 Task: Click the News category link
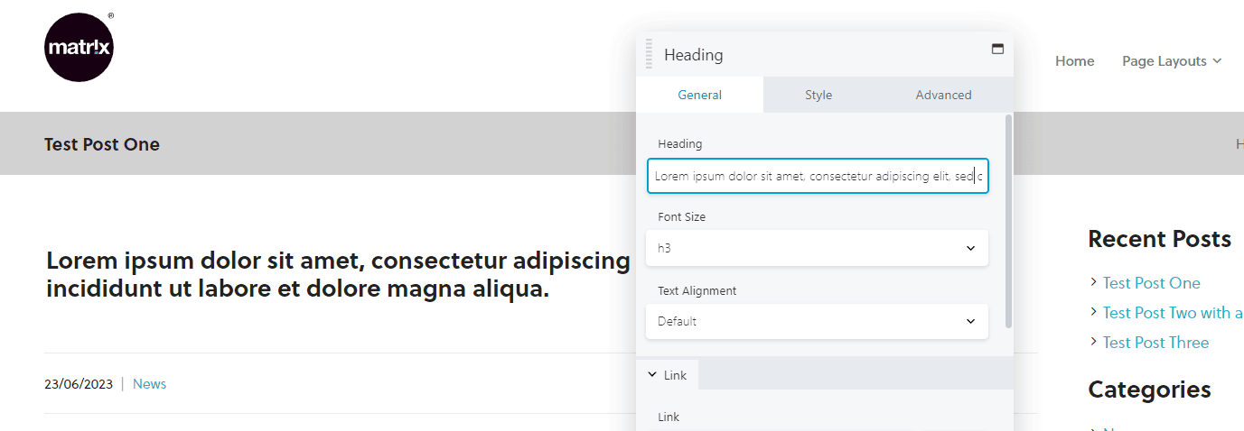[x=149, y=384]
